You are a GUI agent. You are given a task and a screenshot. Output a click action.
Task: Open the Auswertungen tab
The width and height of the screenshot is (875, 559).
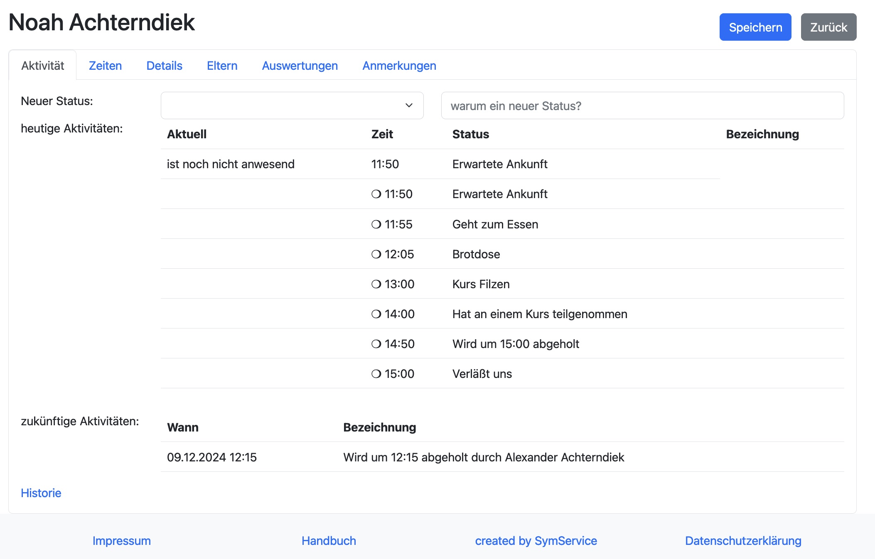(300, 66)
